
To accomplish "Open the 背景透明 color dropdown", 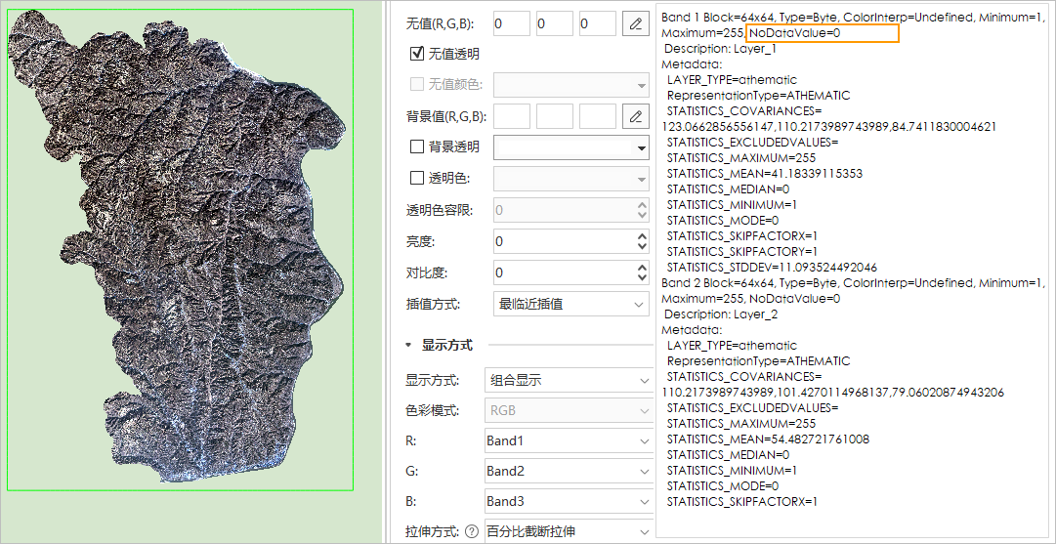I will point(571,147).
